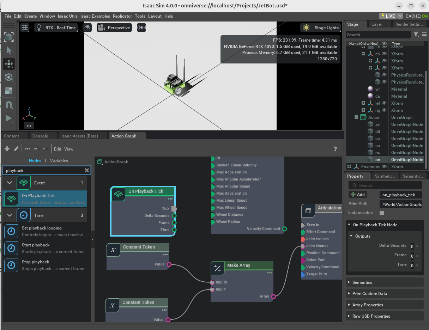Click the pencil edit graph icon
429x330 pixels.
[16, 149]
